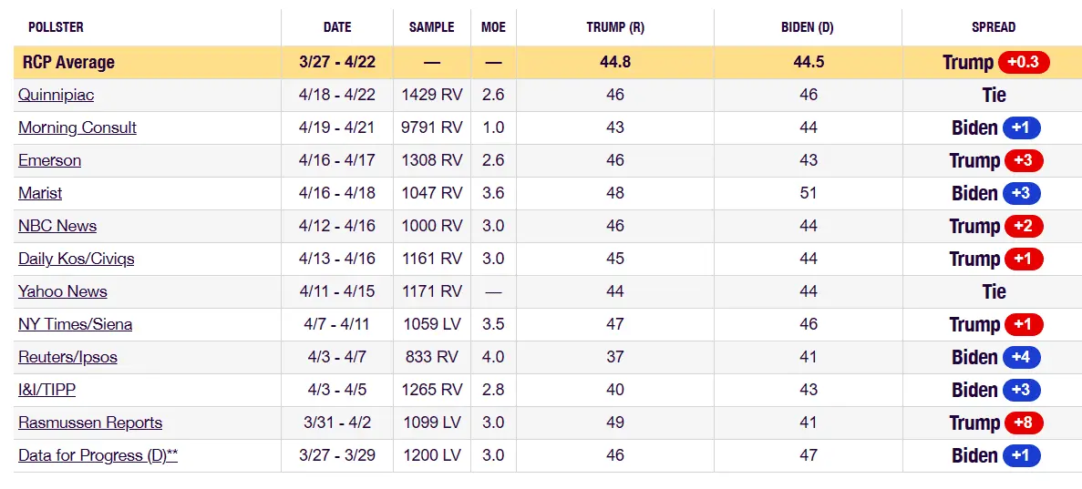
Task: Open the NY Times/Siena poll
Action: 75,324
